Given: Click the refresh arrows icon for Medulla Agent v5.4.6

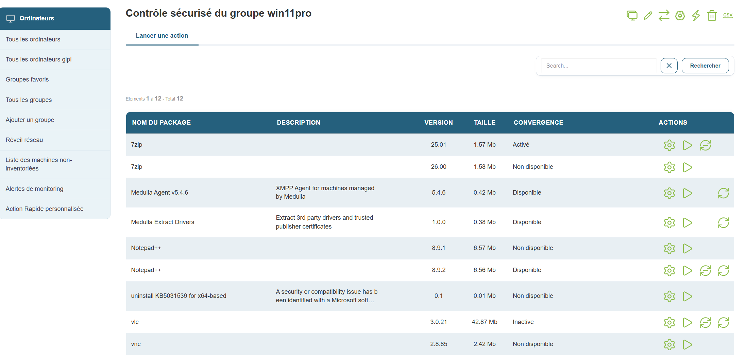Looking at the screenshot, I should tap(723, 193).
